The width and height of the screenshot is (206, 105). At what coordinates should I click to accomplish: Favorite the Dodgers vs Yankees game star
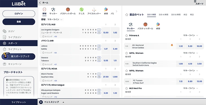(43, 36)
